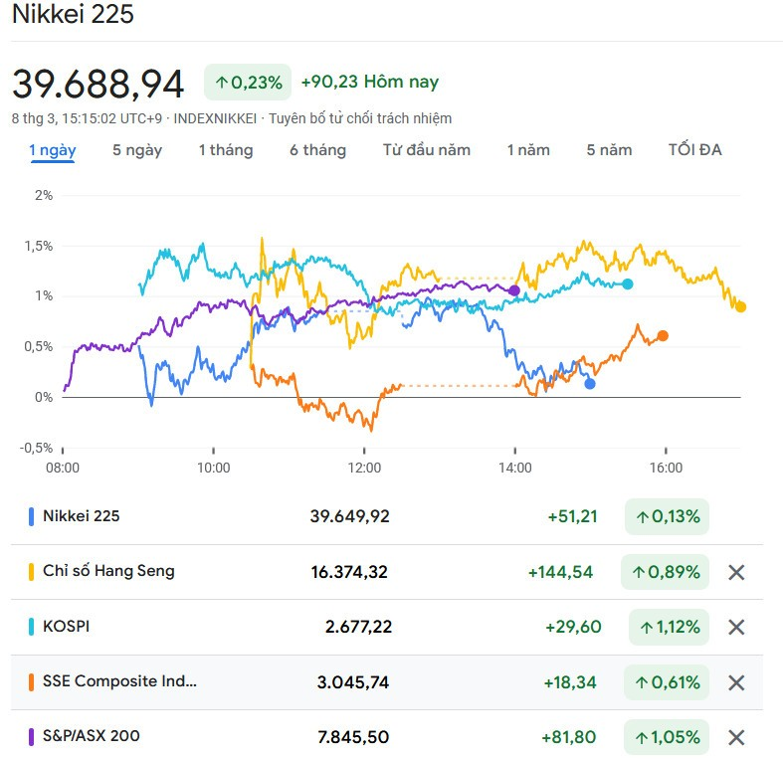Viewport: 783px width, 759px height.
Task: Switch to the 5 ngày tab
Action: click(137, 150)
